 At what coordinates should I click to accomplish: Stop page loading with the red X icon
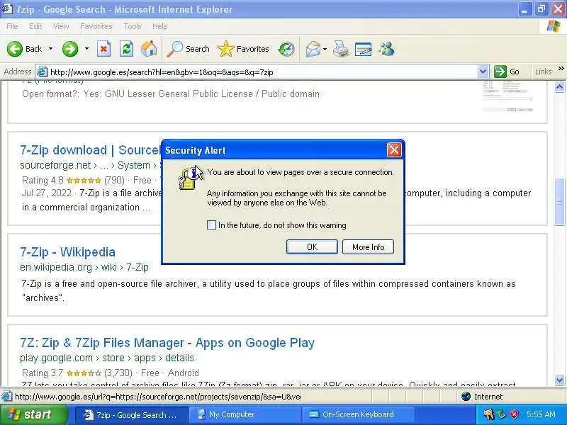point(103,49)
